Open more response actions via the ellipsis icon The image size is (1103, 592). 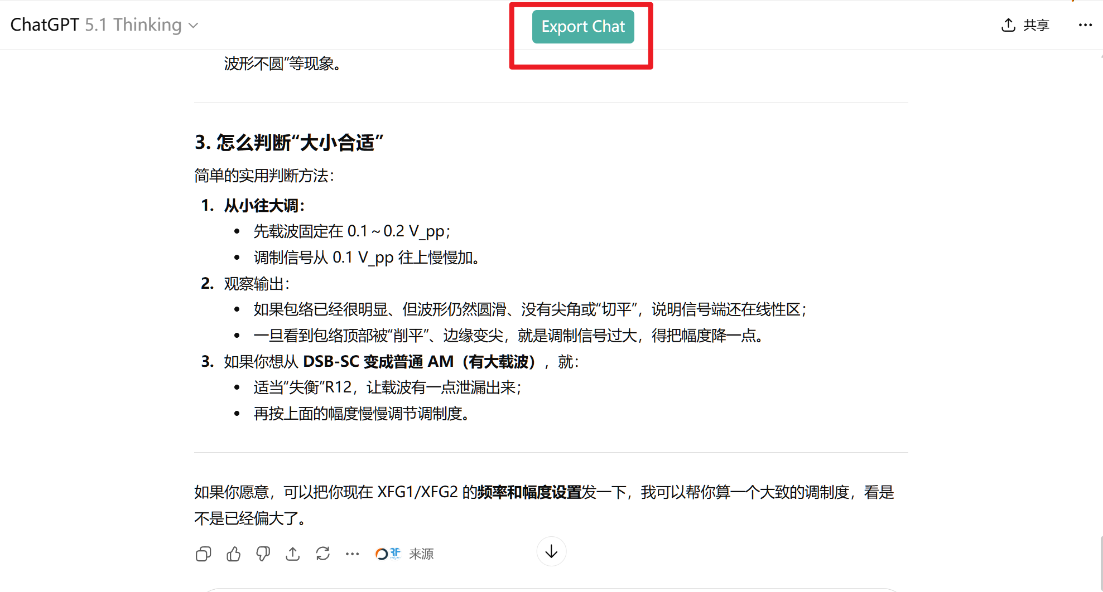(x=352, y=554)
